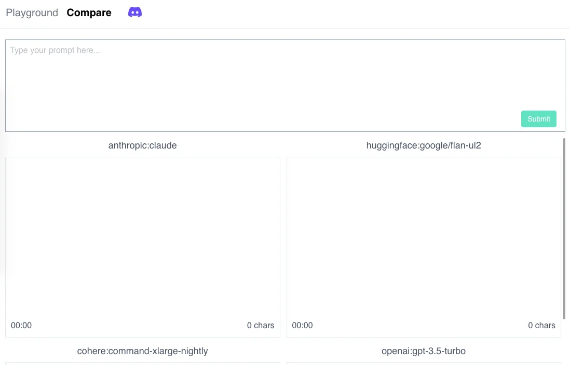Select the Compare tab
This screenshot has height=365, width=570.
[x=89, y=13]
